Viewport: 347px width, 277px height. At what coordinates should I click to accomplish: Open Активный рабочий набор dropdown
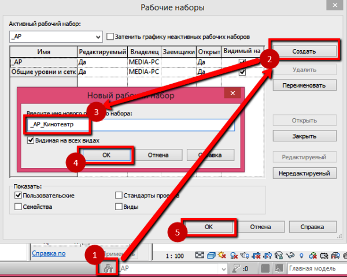pyautogui.click(x=56, y=37)
